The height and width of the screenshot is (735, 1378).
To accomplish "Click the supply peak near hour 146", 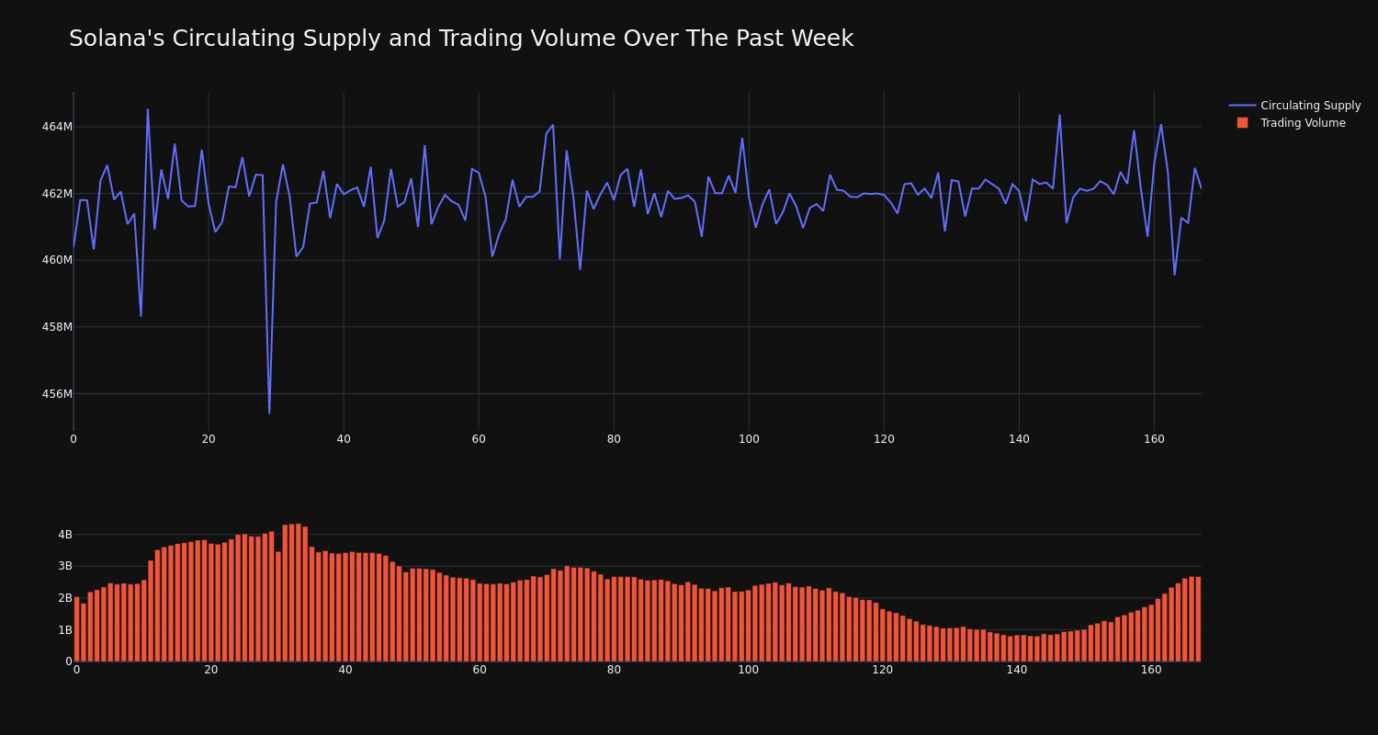I will click(1059, 116).
